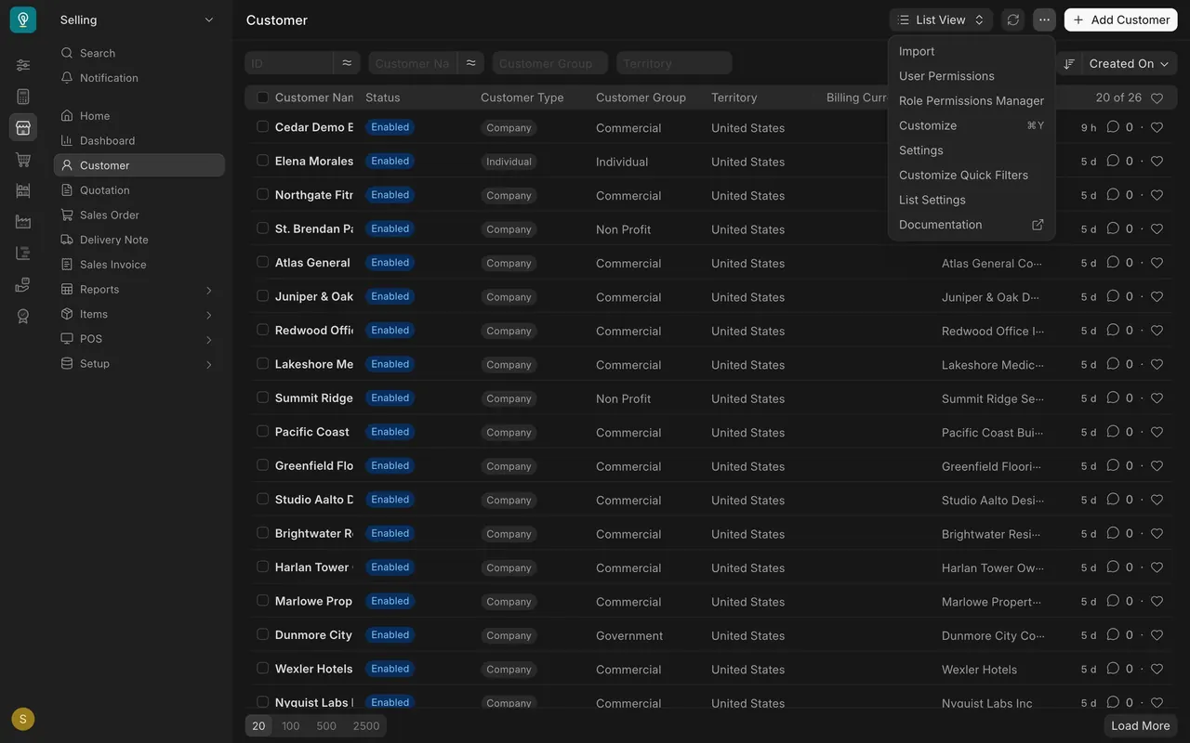Screen dimensions: 1190x743
Task: Check the Cedar Demo row checkbox
Action: pos(262,126)
